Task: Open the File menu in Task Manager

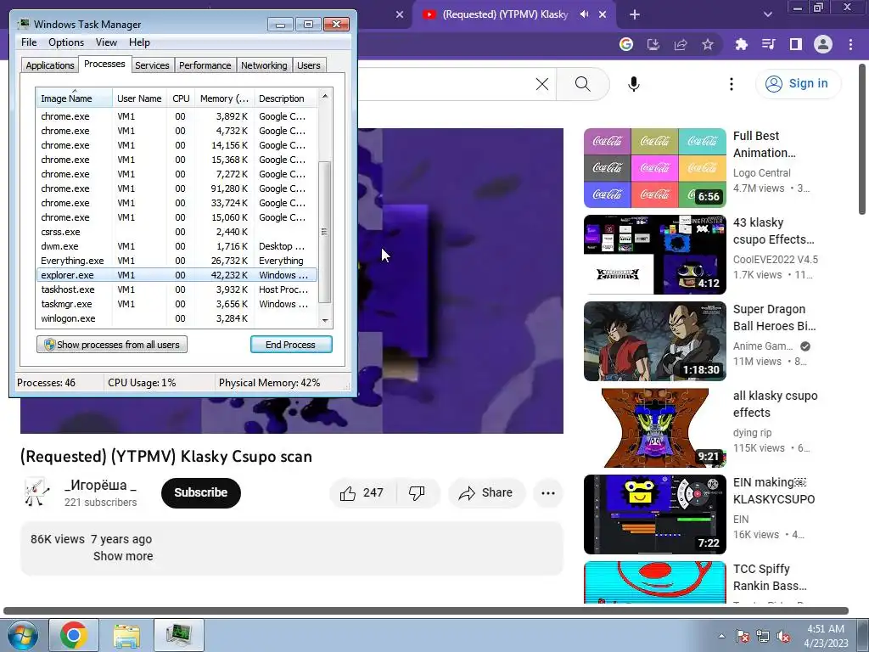Action: click(29, 42)
